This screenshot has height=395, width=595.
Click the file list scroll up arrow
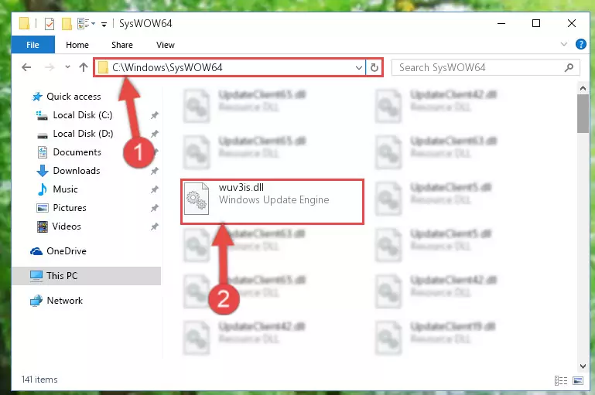(583, 88)
